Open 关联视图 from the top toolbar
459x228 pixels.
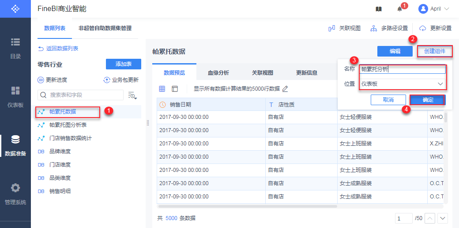pos(345,28)
